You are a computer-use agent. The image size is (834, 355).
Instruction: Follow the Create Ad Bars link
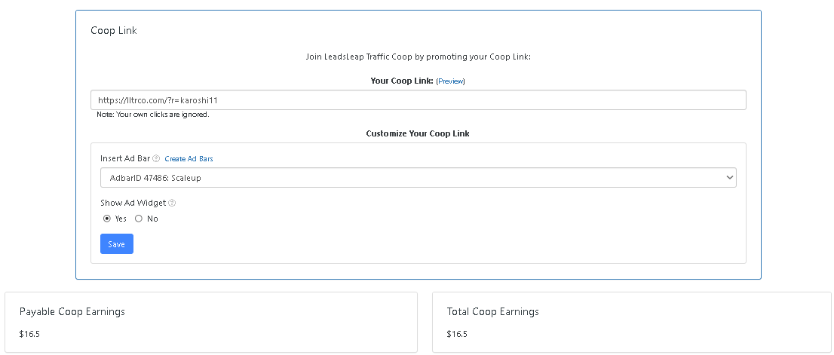pos(189,159)
